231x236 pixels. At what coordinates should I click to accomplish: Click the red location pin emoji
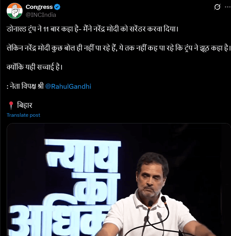coord(11,105)
